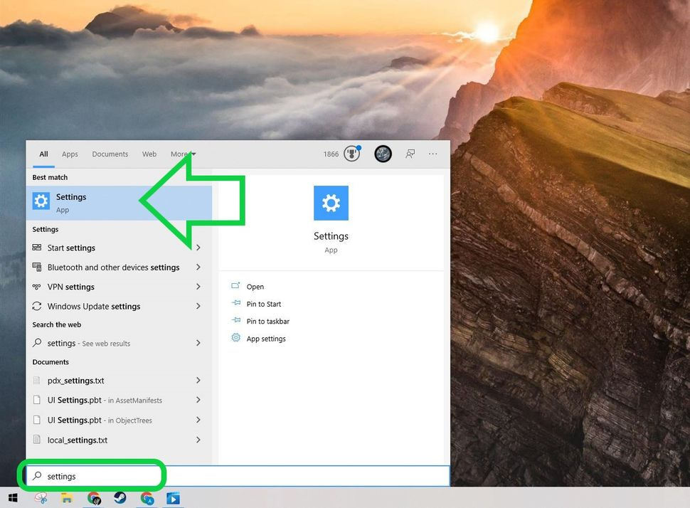Switch to the Documents tab
This screenshot has width=690, height=508.
click(x=110, y=154)
